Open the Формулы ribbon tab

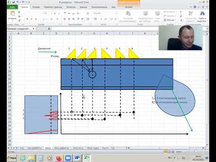(71, 7)
